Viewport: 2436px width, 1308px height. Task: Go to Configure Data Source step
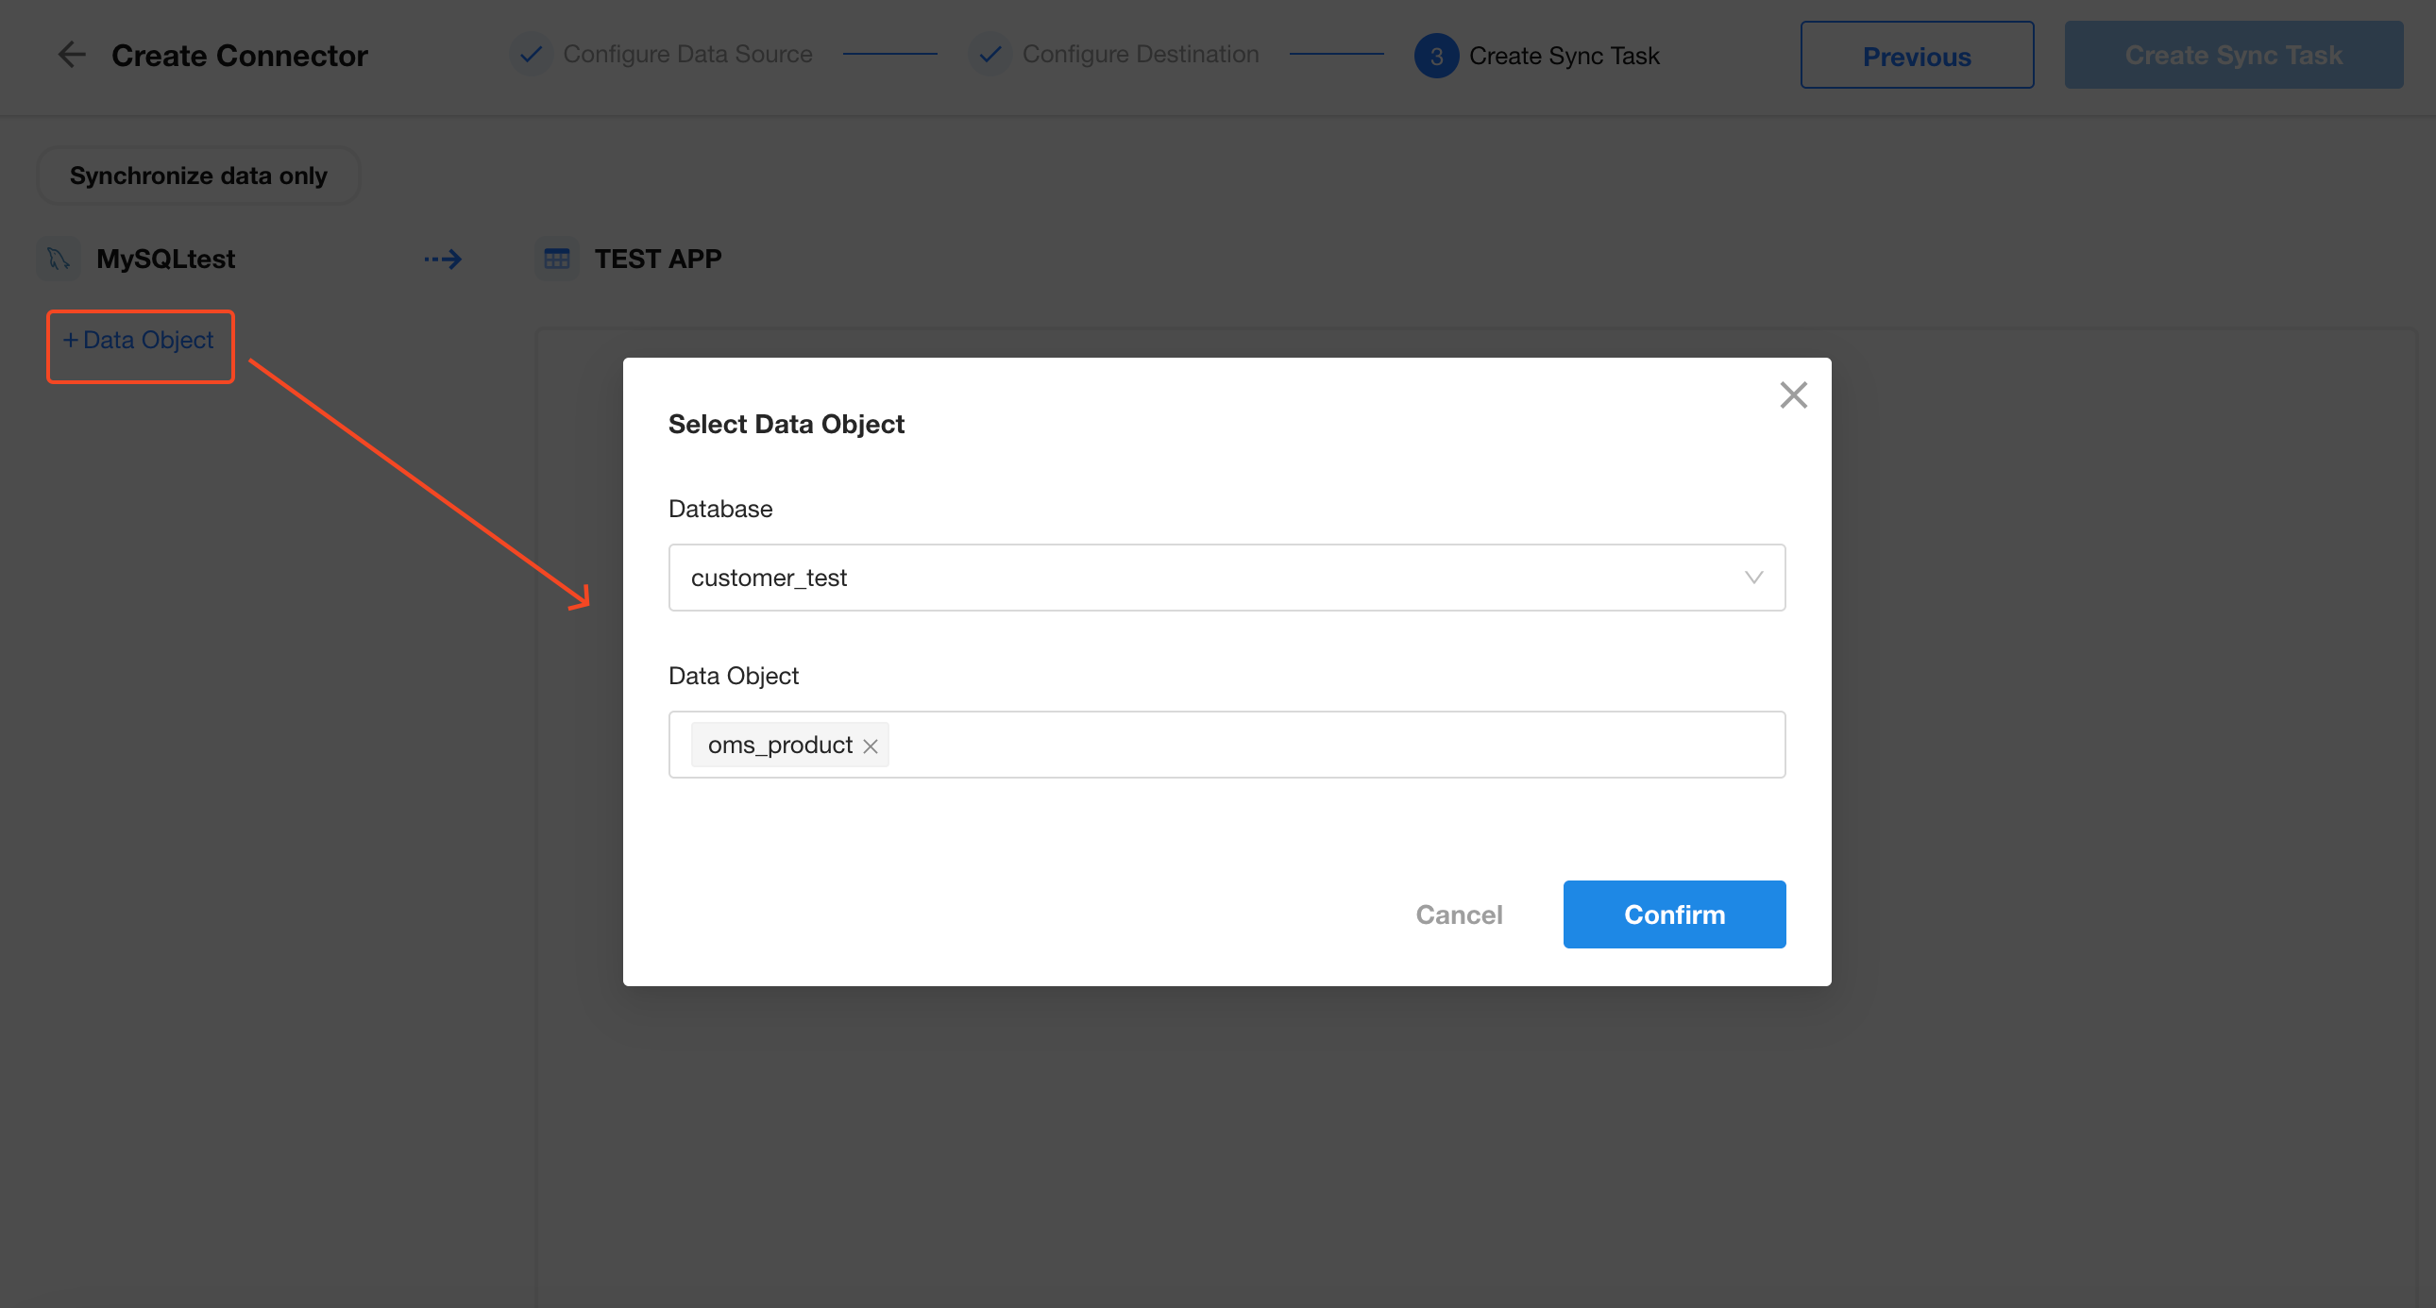point(687,55)
